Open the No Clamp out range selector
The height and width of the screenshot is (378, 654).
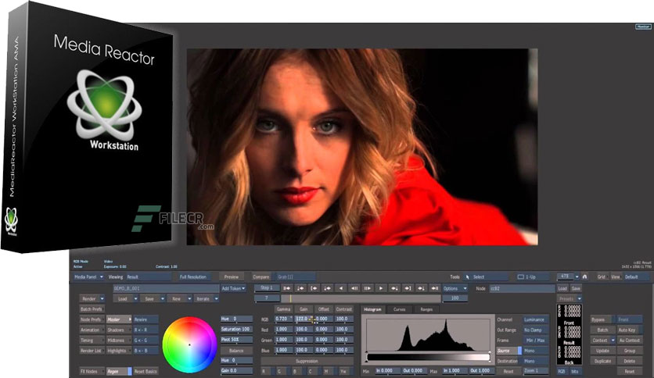[x=535, y=330]
